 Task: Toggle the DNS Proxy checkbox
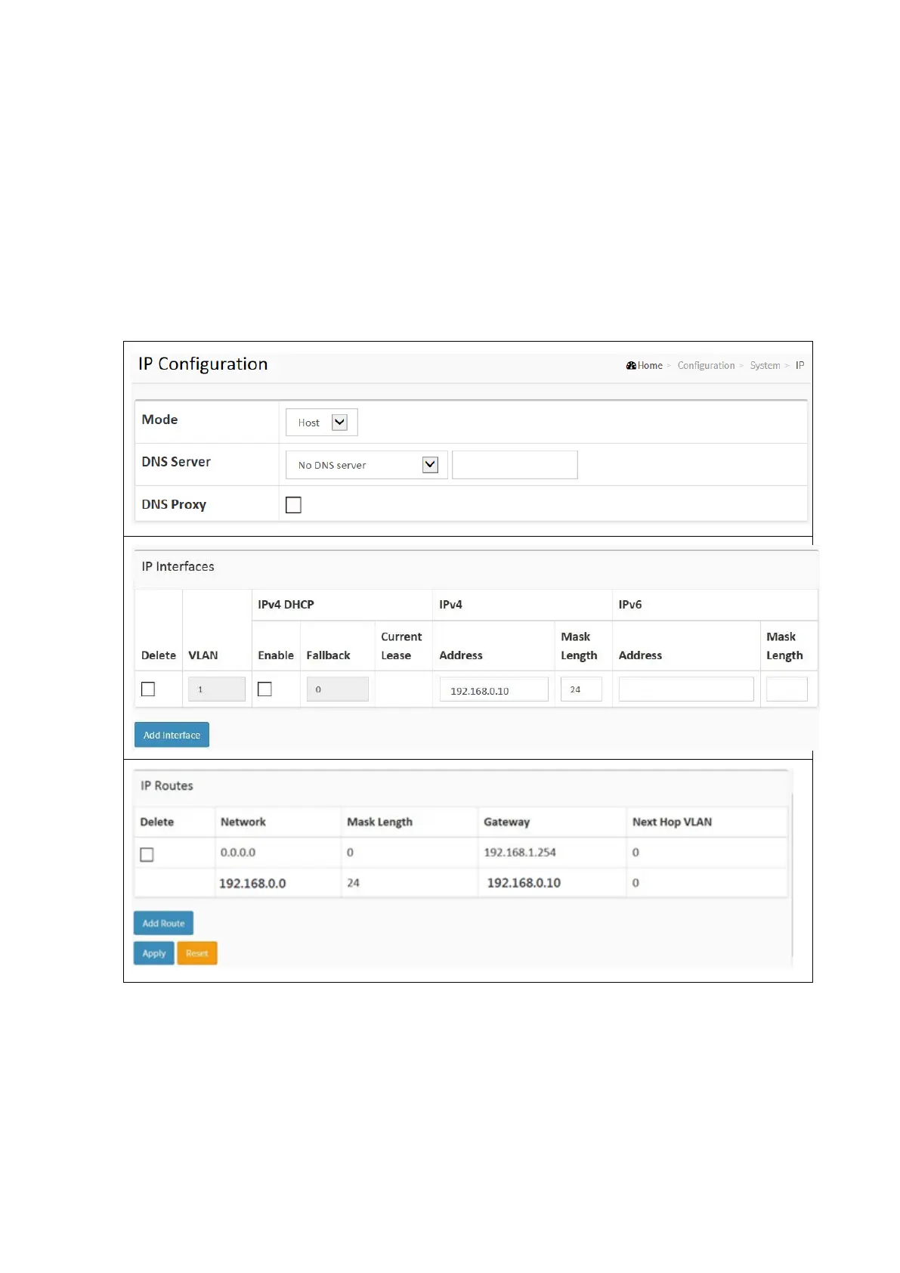tap(293, 505)
